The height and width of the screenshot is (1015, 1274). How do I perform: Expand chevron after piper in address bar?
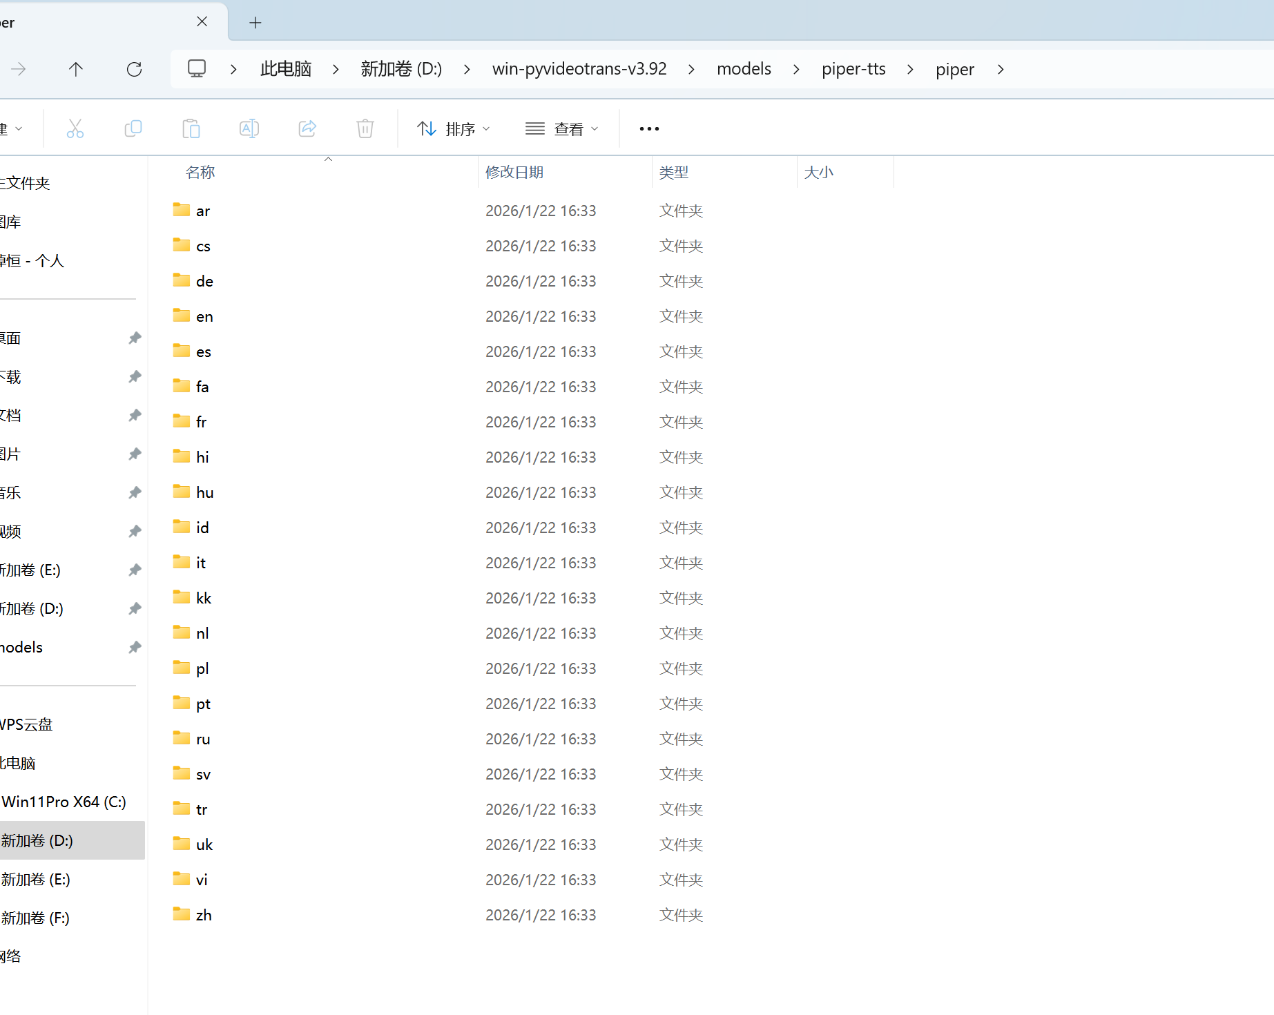(1001, 69)
